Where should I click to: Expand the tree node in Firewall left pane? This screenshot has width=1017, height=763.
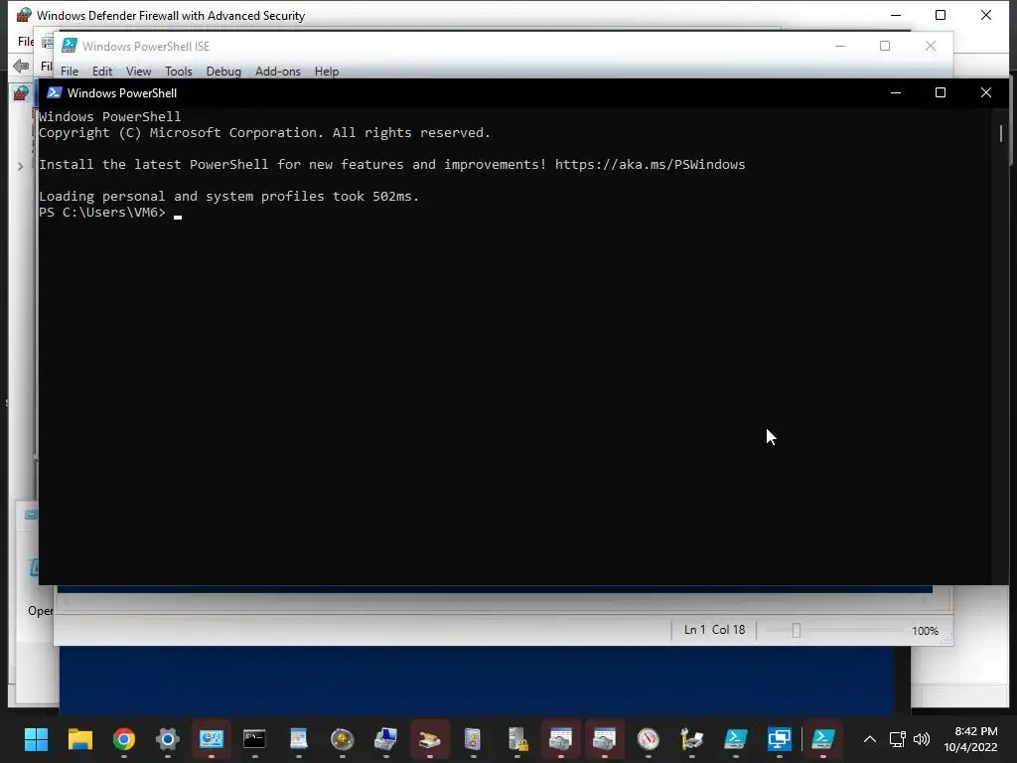click(x=20, y=167)
